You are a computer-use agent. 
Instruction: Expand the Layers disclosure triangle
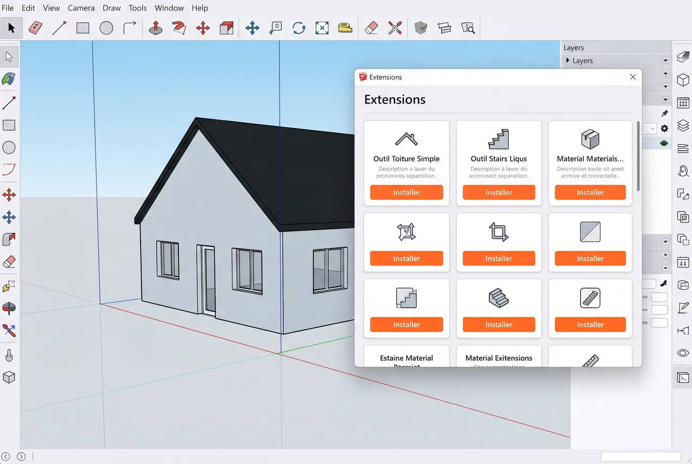(x=568, y=60)
